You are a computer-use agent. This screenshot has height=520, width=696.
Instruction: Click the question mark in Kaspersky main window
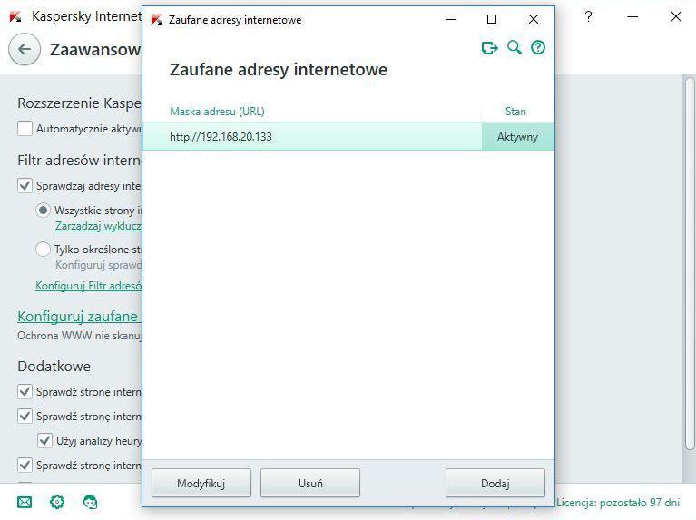point(589,17)
